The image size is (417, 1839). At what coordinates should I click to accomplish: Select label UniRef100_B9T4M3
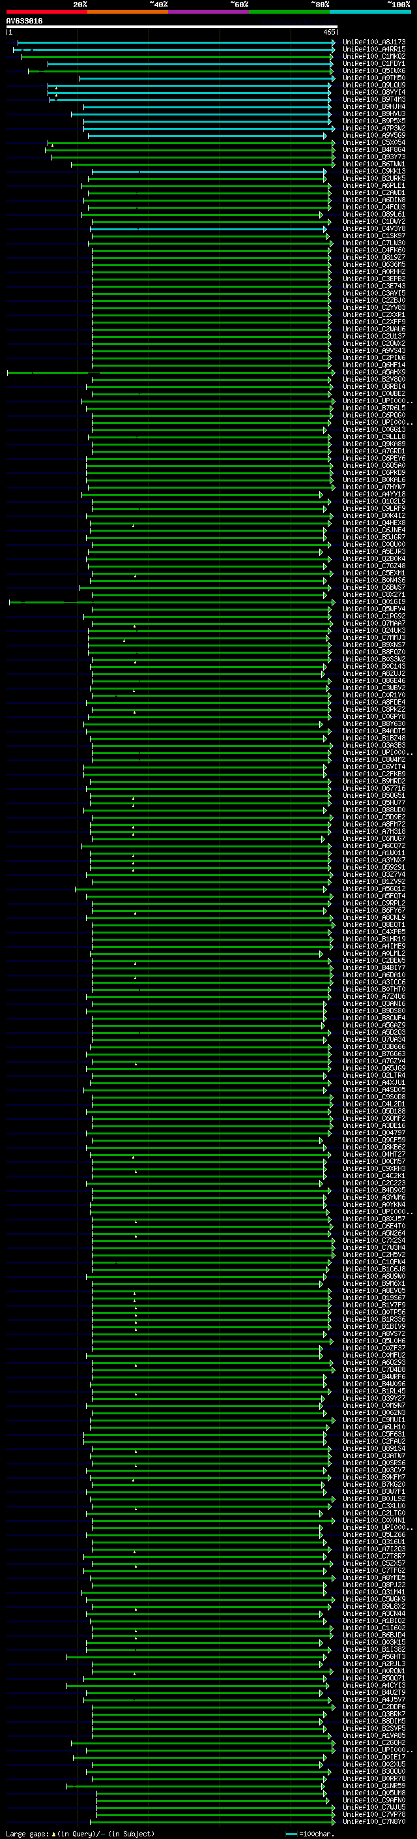click(x=374, y=99)
